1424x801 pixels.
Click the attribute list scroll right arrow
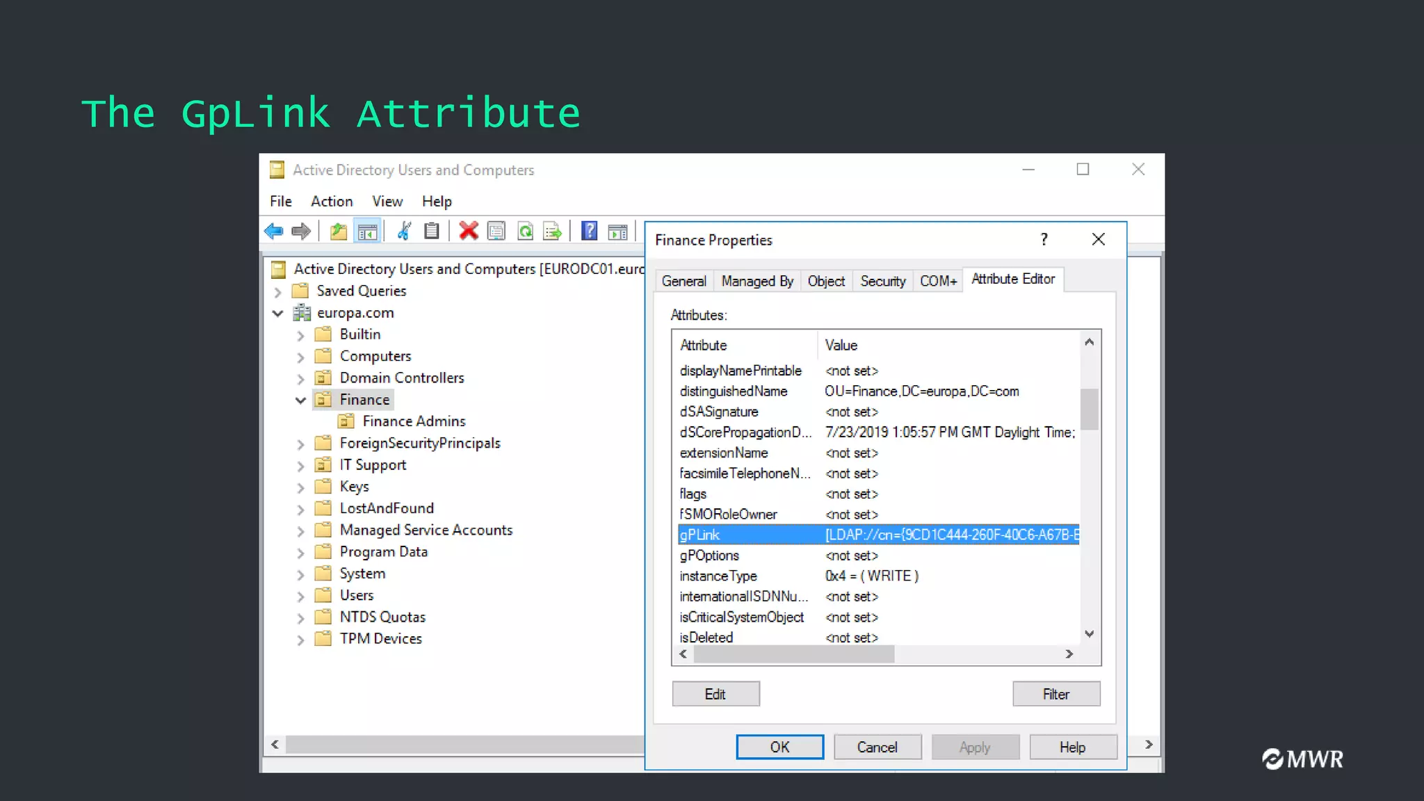pyautogui.click(x=1069, y=654)
